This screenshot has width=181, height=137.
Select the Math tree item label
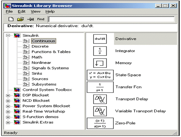(37, 57)
